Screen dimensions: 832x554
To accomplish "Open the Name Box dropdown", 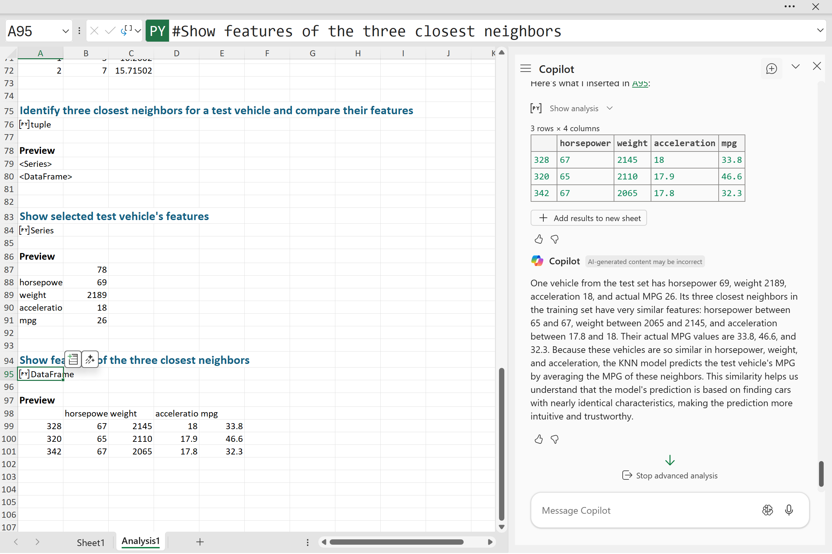I will click(65, 31).
